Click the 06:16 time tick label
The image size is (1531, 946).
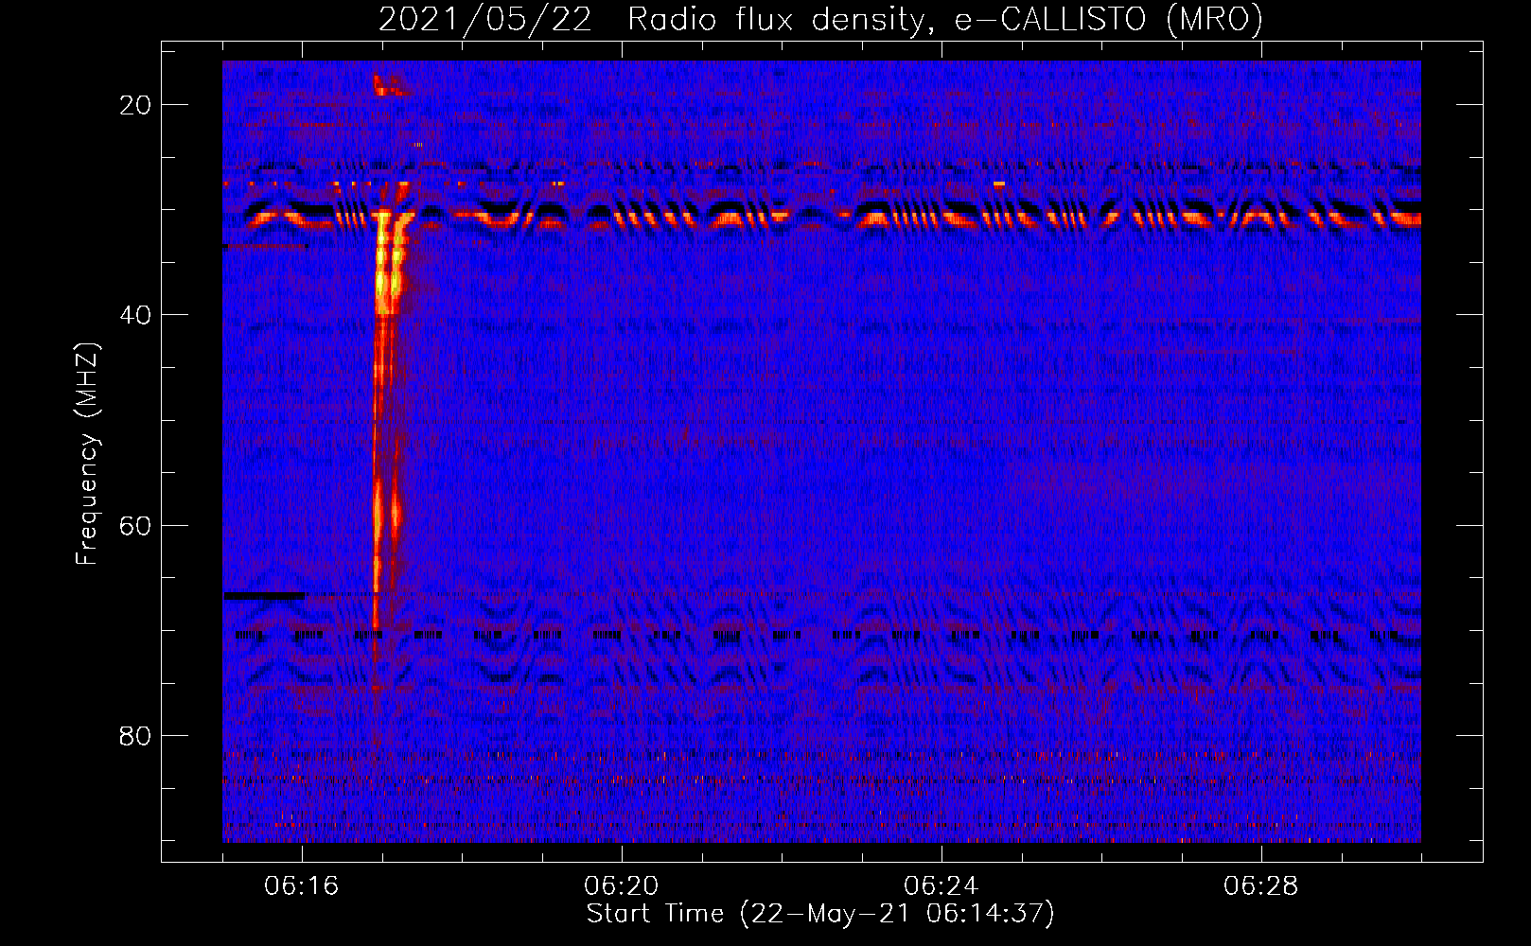click(302, 886)
